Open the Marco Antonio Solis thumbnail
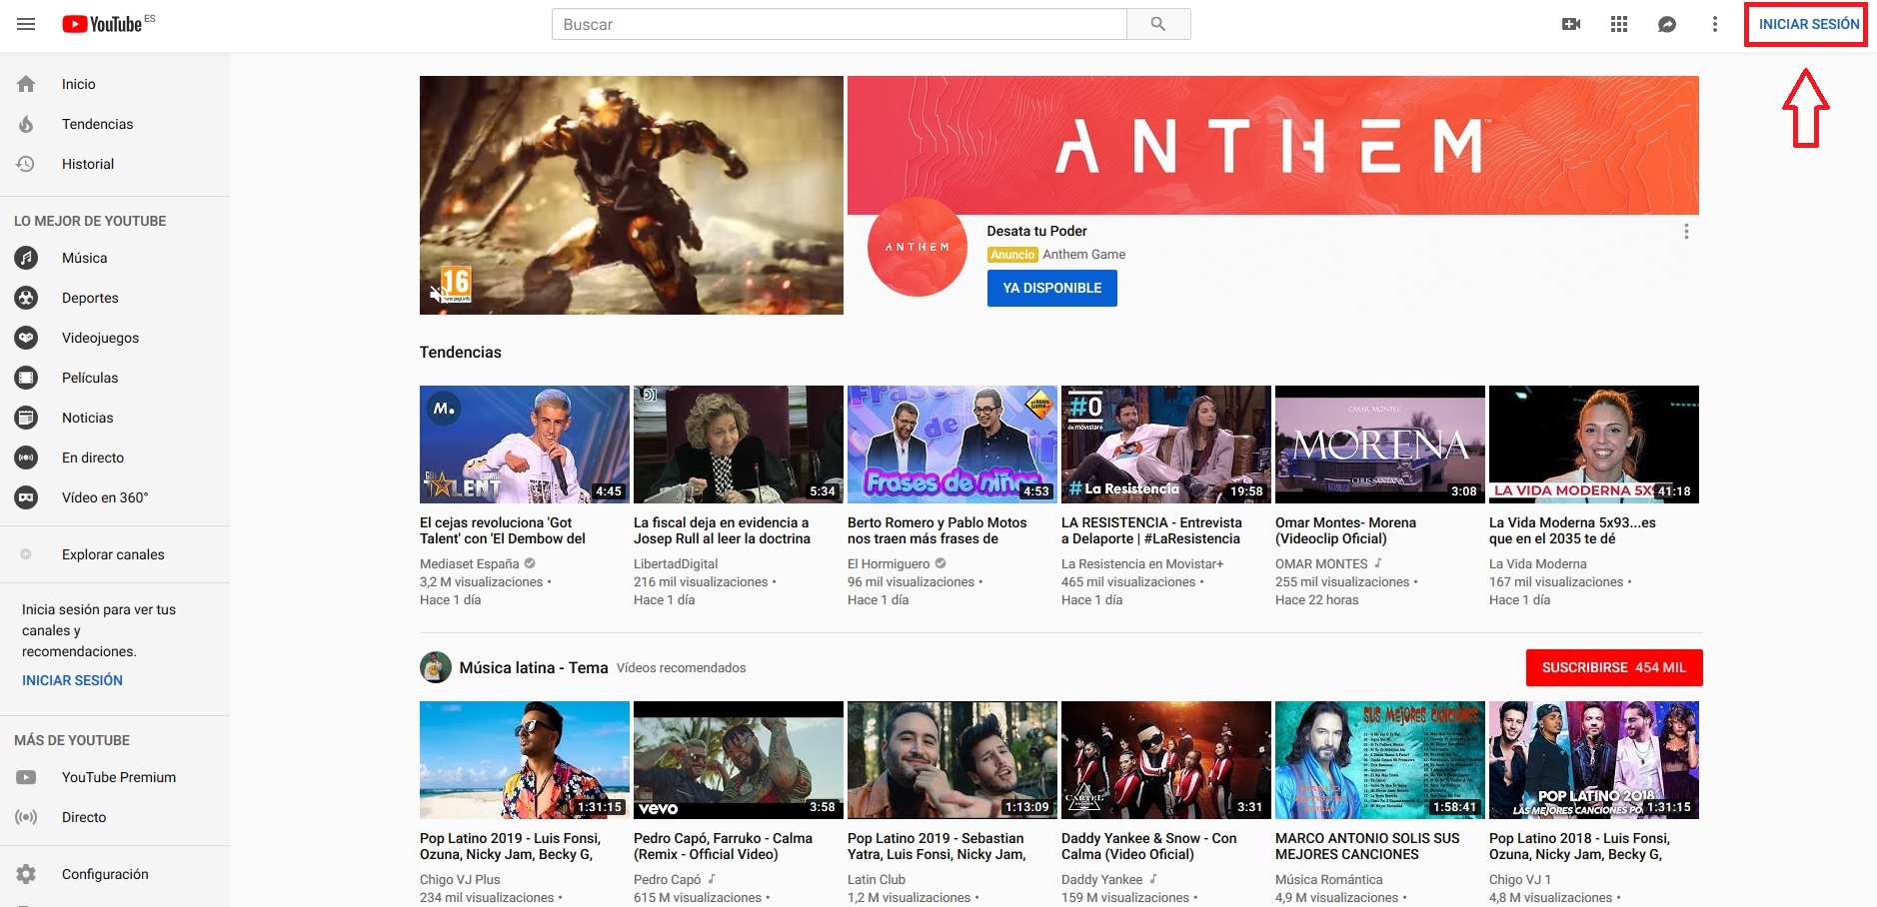Screen dimensions: 1877x907 pyautogui.click(x=1380, y=759)
